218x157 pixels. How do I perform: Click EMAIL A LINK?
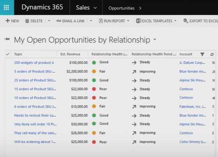point(71,21)
